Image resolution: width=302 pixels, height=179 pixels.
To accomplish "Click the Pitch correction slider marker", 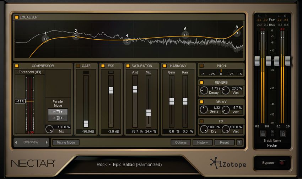I will click(221, 71).
